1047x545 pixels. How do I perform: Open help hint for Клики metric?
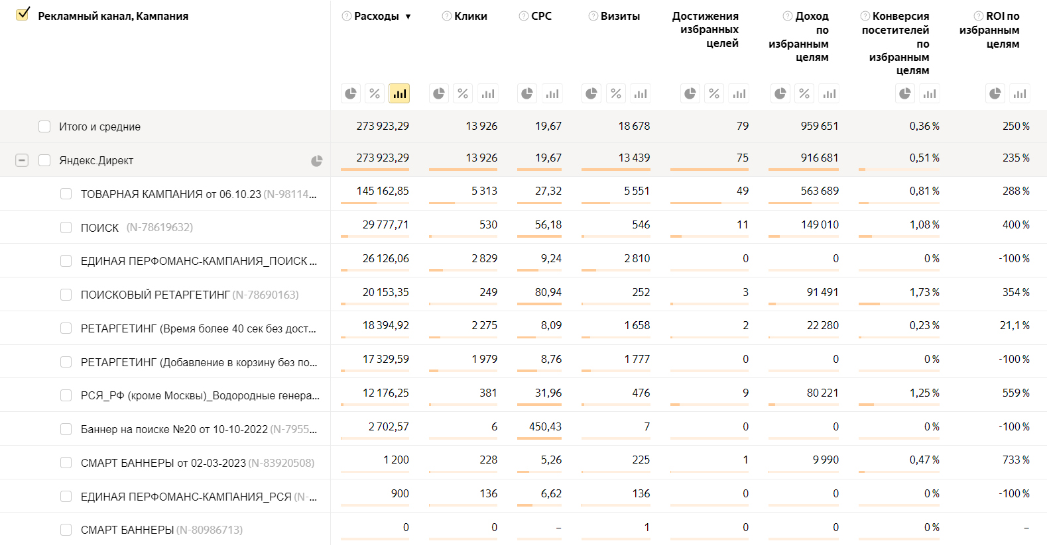pos(447,16)
